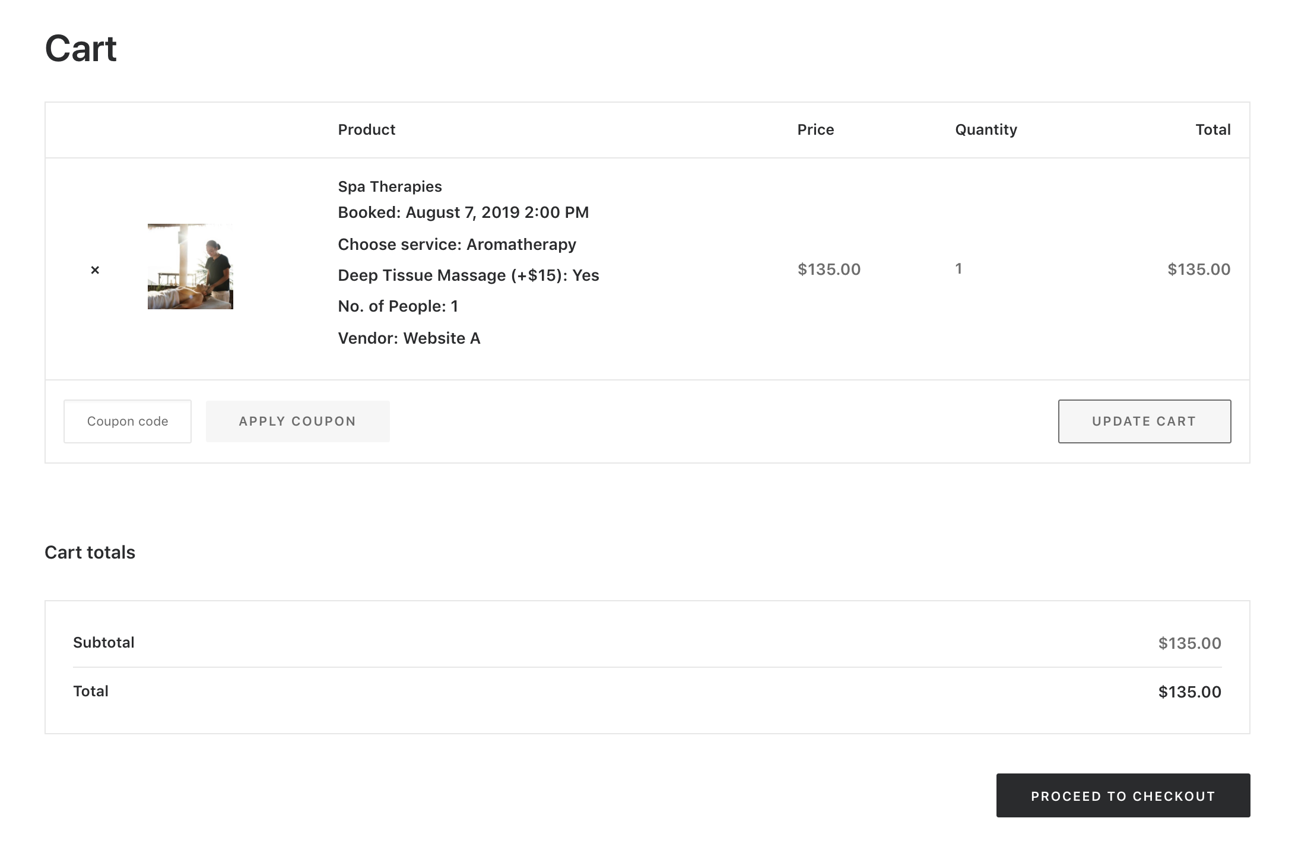Screen dimensions: 1295x853
Task: Hit the Update Cart button
Action: (1144, 421)
